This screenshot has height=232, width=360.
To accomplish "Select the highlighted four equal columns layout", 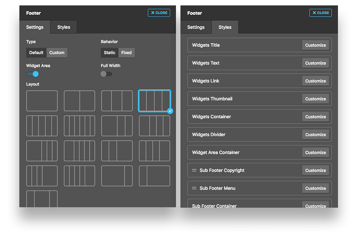I will (154, 101).
